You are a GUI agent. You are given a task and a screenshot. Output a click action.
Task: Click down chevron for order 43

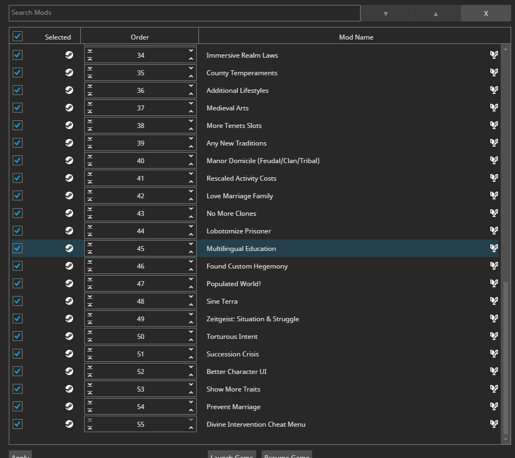point(191,209)
